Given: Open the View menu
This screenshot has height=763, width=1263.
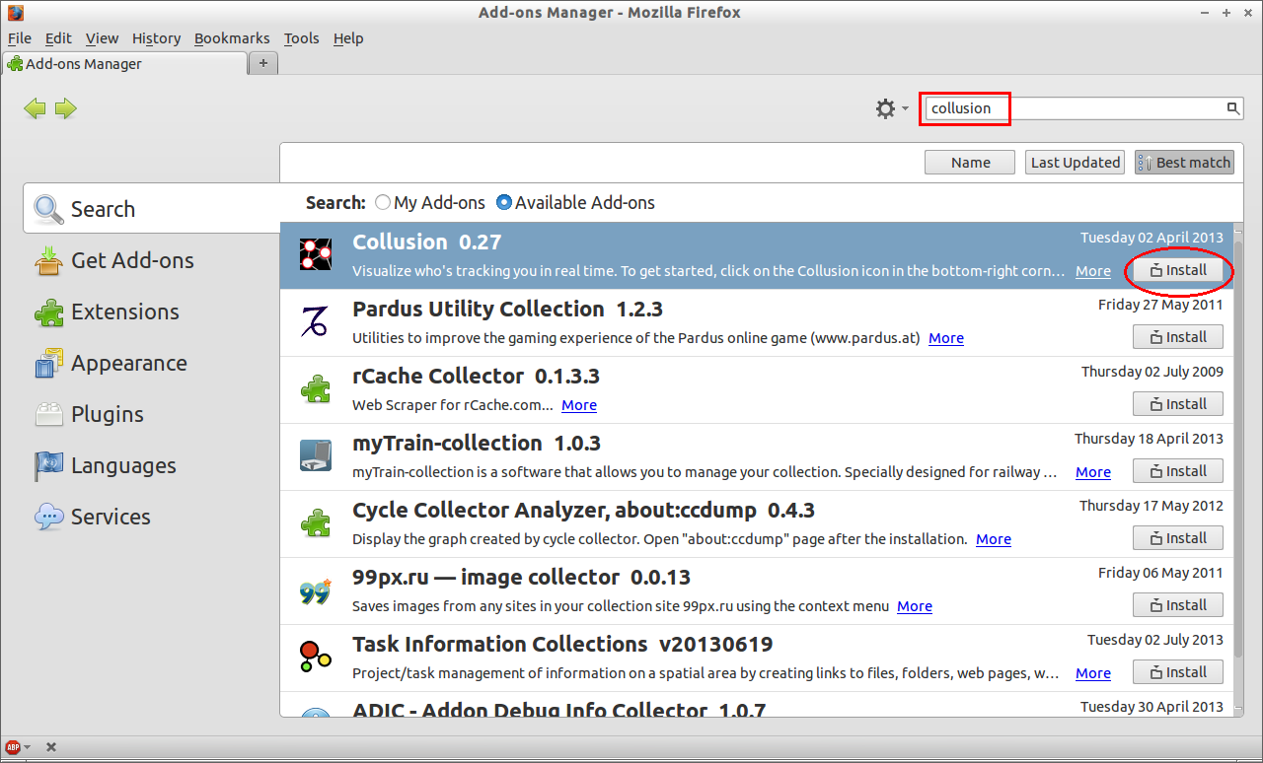Looking at the screenshot, I should [x=102, y=38].
